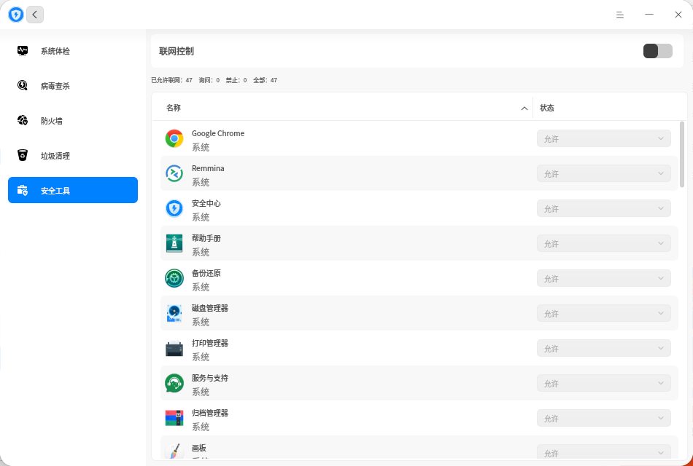Open the Google Chrome 允许 status dropdown
The image size is (693, 466).
pos(604,138)
